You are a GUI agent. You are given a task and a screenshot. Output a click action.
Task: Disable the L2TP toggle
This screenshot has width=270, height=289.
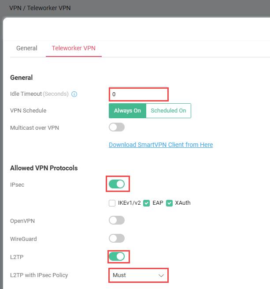(x=117, y=256)
